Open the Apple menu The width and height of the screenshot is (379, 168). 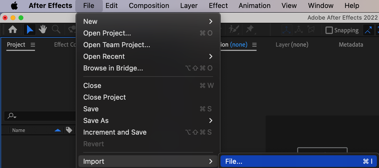click(14, 6)
